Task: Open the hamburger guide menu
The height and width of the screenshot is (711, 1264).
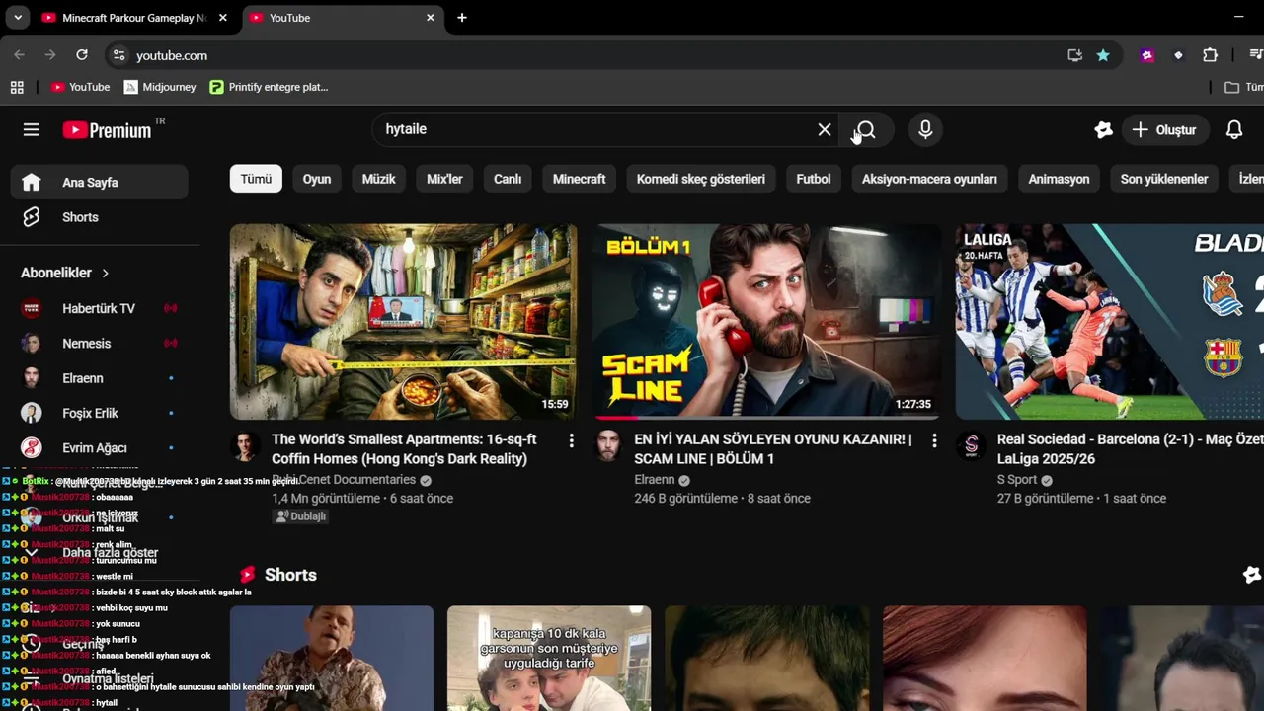Action: (x=32, y=129)
